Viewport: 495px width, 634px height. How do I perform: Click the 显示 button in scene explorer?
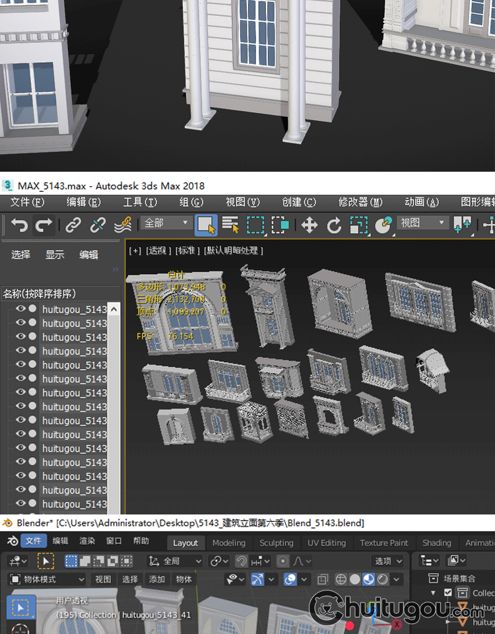(55, 254)
